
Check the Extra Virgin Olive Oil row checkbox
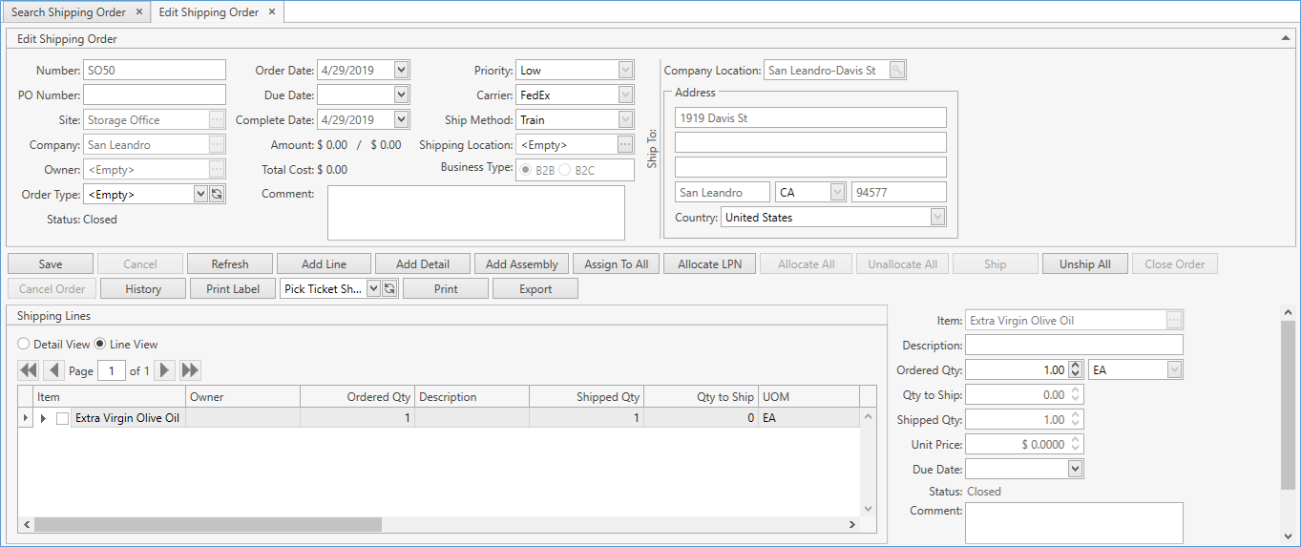[x=63, y=418]
